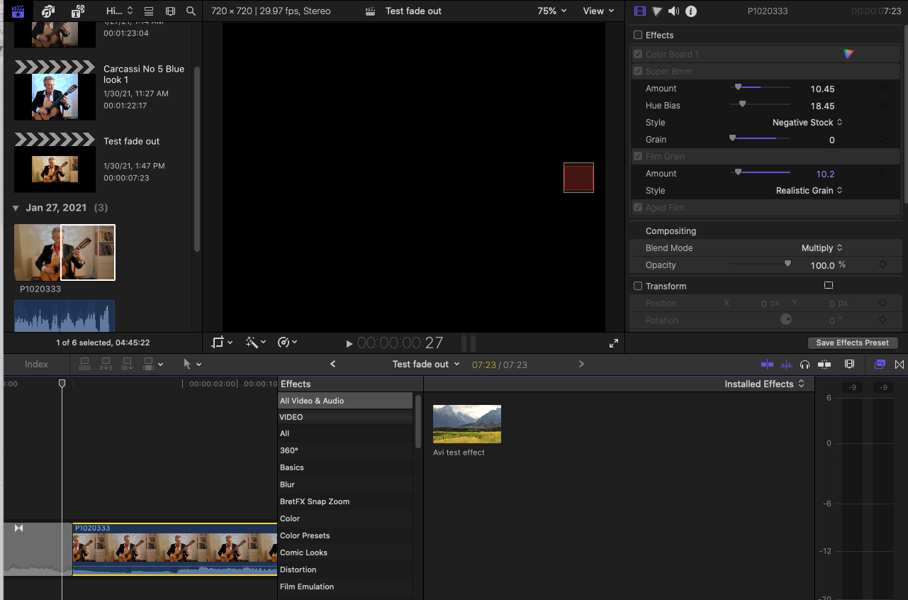Select the Color effects category
The height and width of the screenshot is (600, 908).
tap(290, 518)
